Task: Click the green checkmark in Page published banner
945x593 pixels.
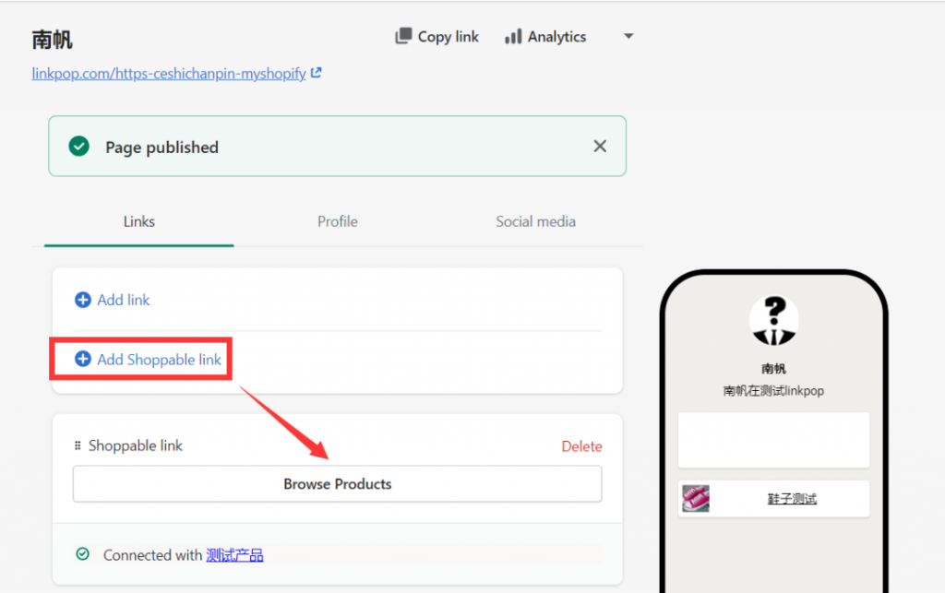Action: coord(79,147)
